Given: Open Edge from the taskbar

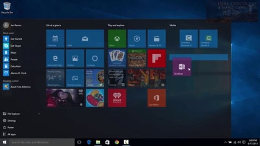Looking at the screenshot, I should [x=89, y=142].
